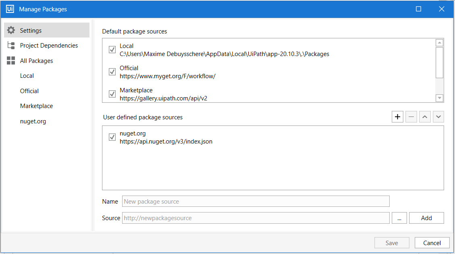Open the Marketplace feed in sidebar
The width and height of the screenshot is (455, 254).
point(36,106)
